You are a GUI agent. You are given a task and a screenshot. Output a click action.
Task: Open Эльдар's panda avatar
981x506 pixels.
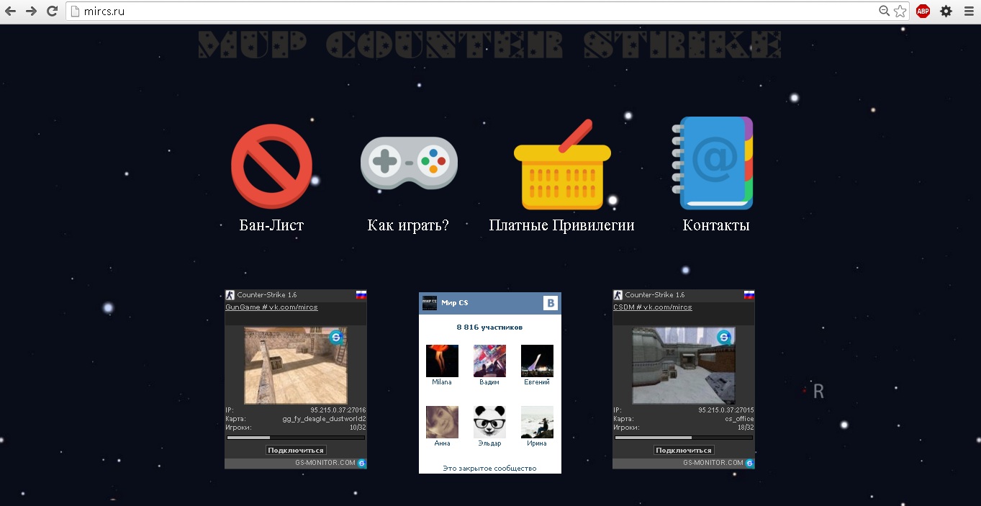click(x=489, y=422)
